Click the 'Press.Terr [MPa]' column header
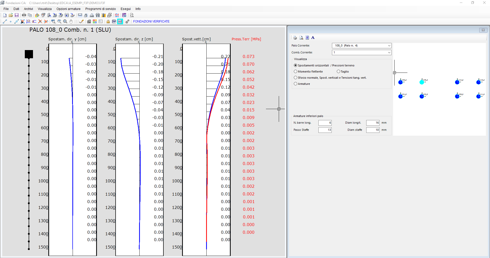The width and height of the screenshot is (490, 258). 246,39
